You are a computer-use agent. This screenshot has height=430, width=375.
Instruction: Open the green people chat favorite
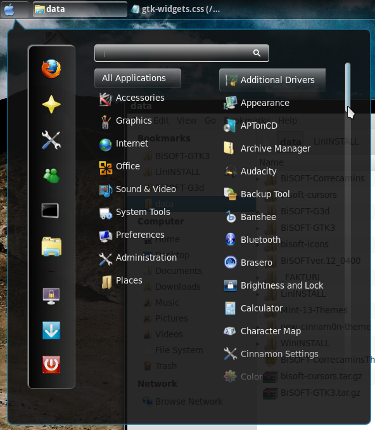(x=51, y=176)
